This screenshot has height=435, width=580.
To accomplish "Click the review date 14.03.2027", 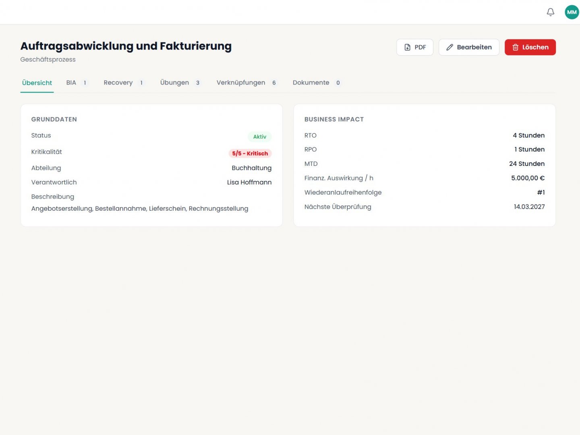I will [529, 207].
